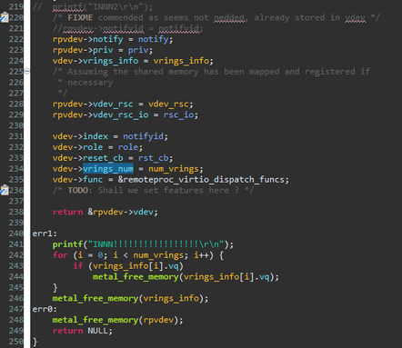Click the commented-out notifyid line 221

(127, 28)
